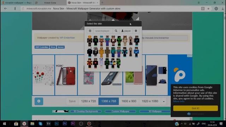Choose the blue-and-yellow split hoodie skin
Viewport: 226px width, 127px height.
tap(113, 64)
